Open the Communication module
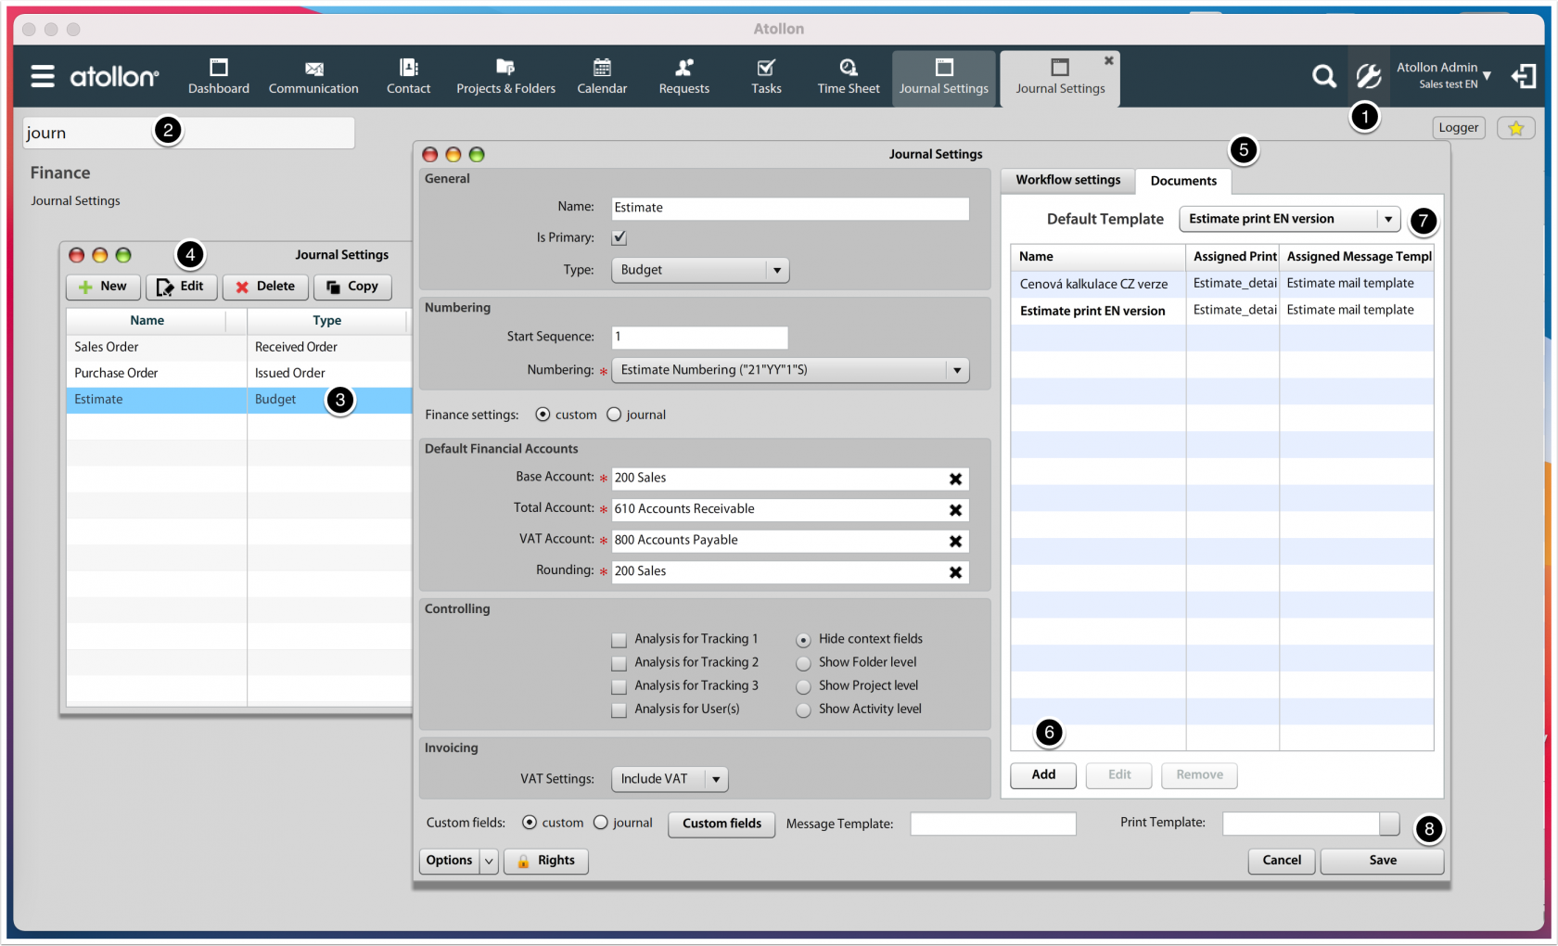The height and width of the screenshot is (946, 1558). coord(313,77)
